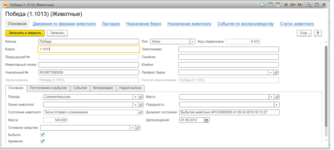Open the Статус животного link
Screen dimensions: 334x150
(x=297, y=24)
